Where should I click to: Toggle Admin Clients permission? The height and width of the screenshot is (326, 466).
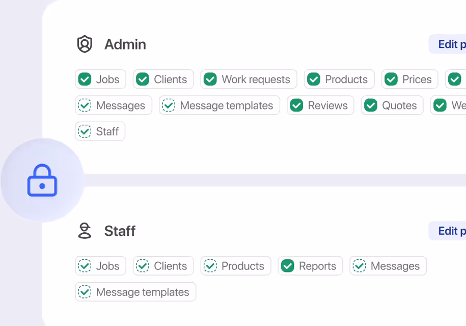tap(163, 79)
